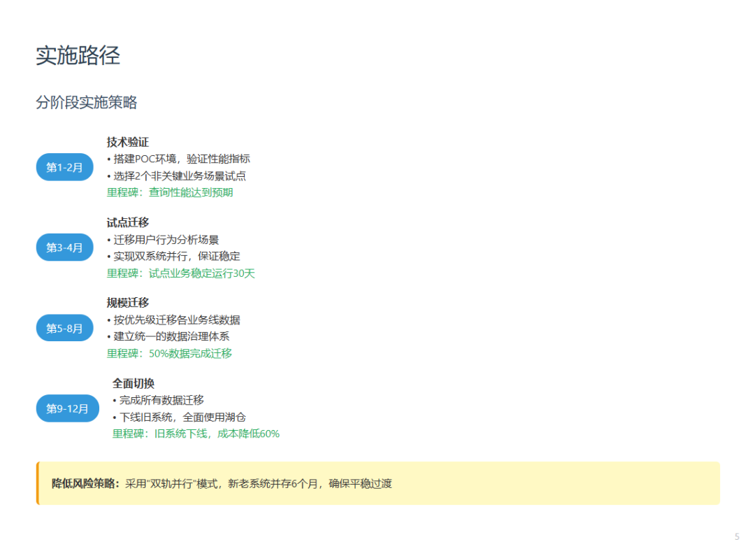Click bullet 迁移用户行为分析场景
The image size is (755, 551).
tap(163, 239)
